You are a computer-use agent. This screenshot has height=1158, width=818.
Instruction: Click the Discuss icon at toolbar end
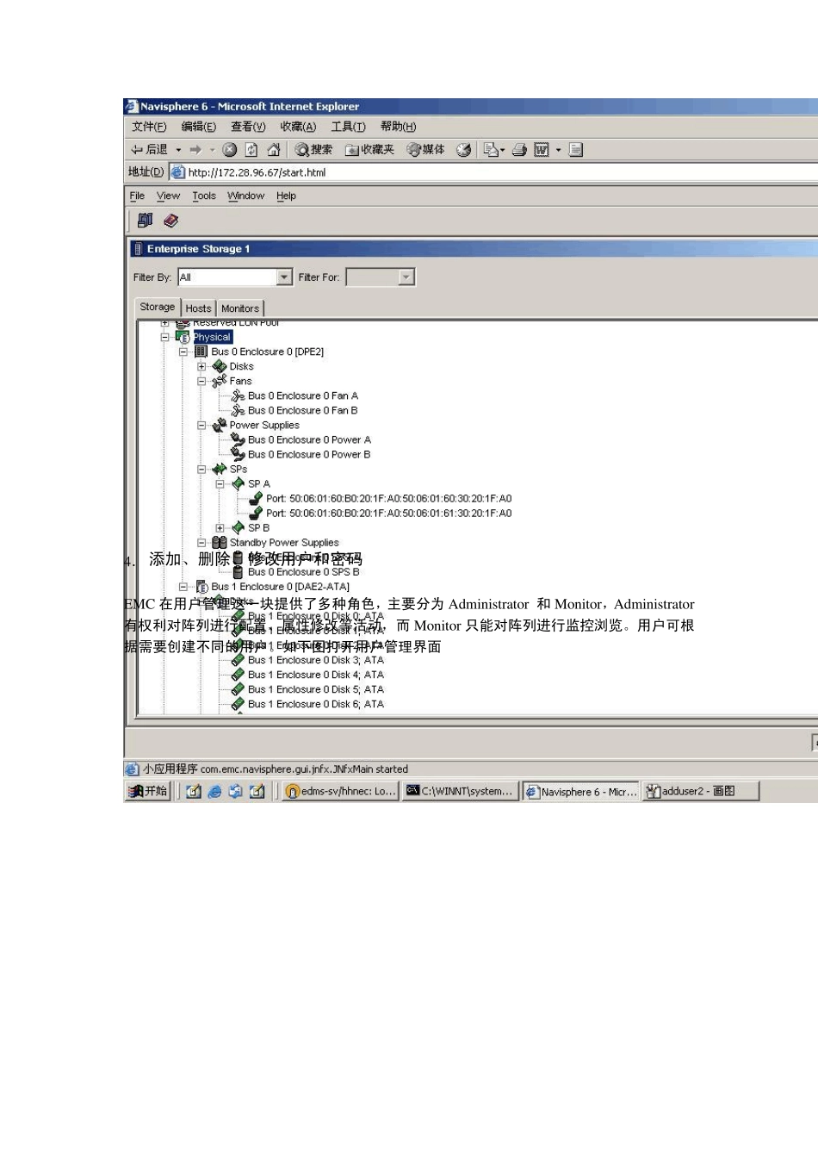(576, 150)
